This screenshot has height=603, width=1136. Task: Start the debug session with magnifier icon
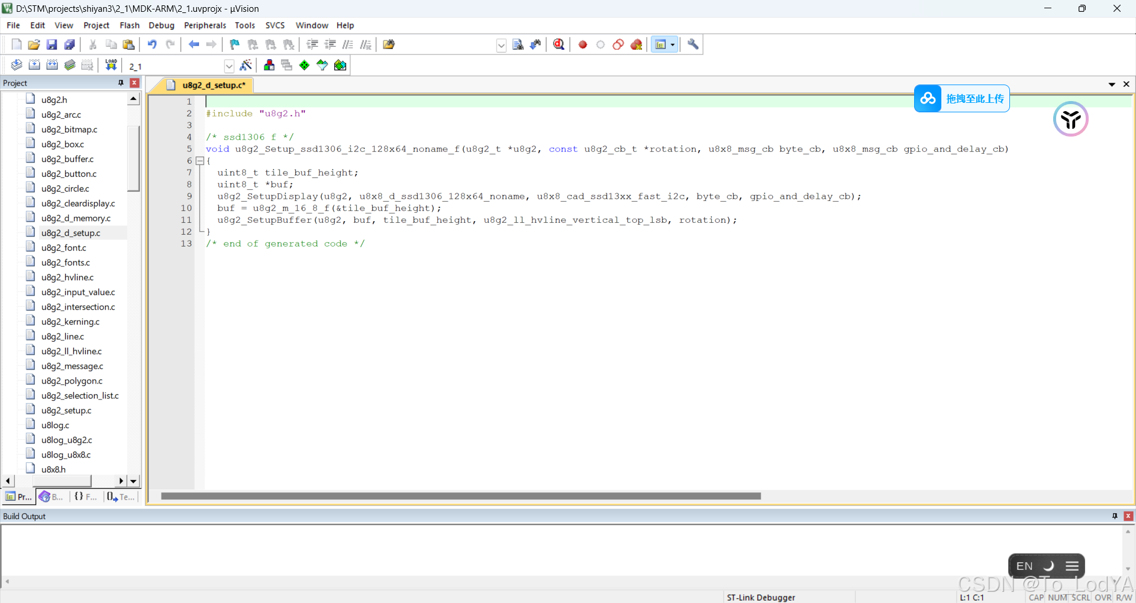tap(559, 44)
